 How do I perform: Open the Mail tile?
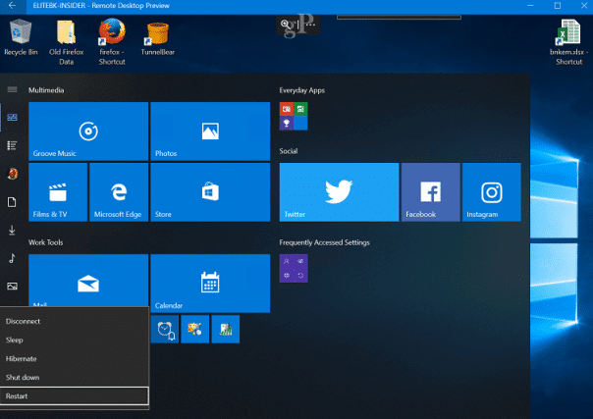point(88,280)
